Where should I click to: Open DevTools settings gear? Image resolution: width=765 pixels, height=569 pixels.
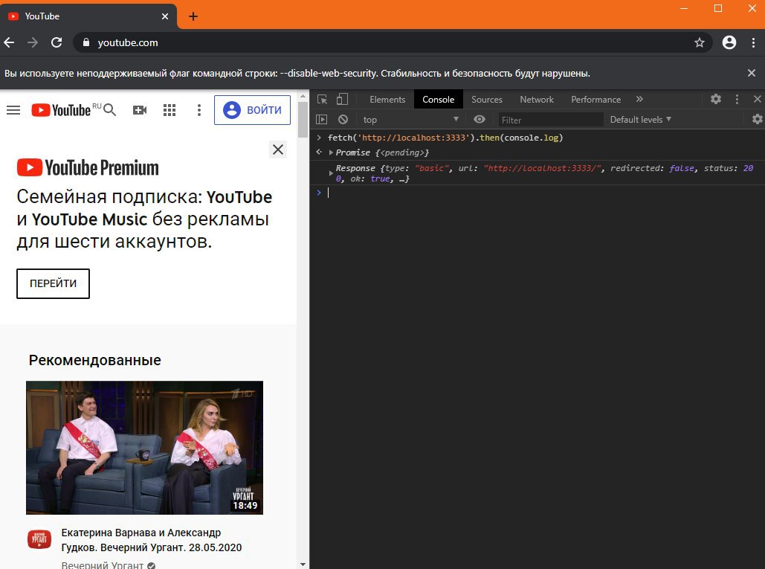pos(716,99)
